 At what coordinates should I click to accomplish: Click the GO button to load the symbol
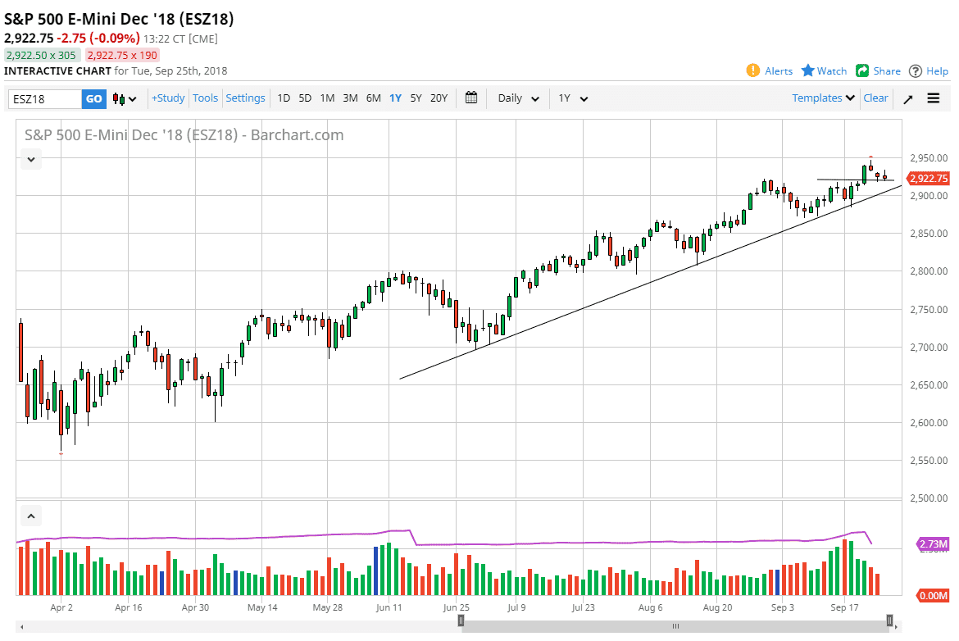93,98
